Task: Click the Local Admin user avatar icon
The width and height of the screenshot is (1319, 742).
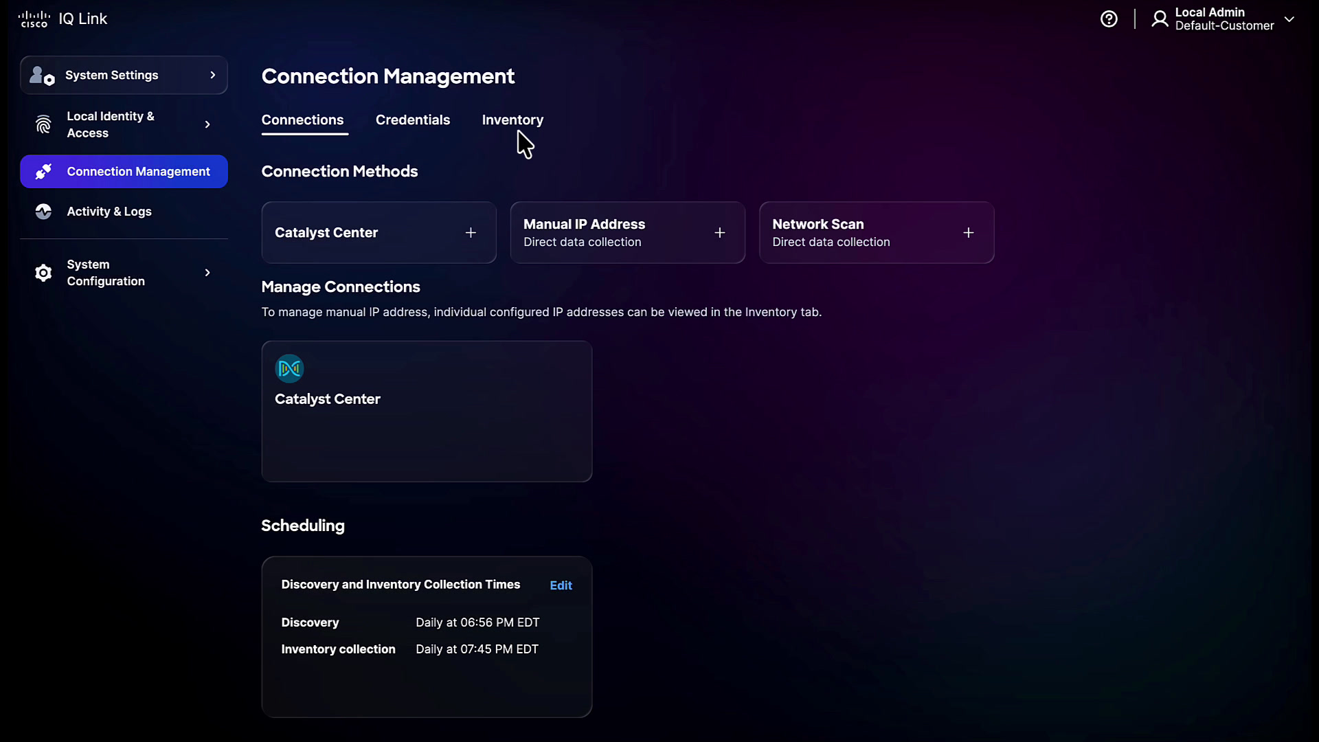Action: 1160,19
